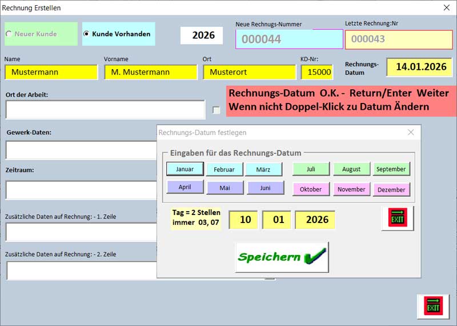Click the Neue Rechnungs-Nummer field 000044

pos(289,39)
